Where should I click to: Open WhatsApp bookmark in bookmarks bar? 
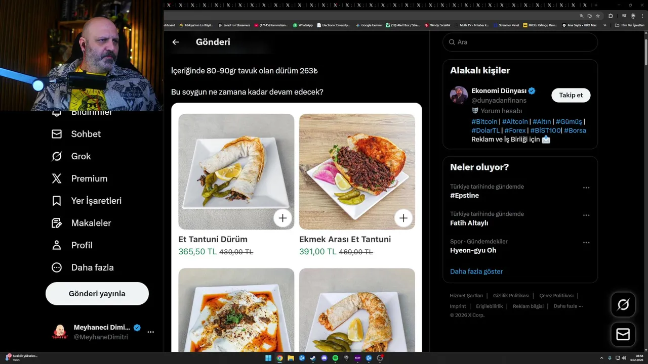tap(303, 25)
